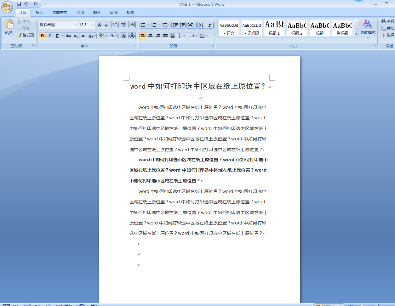Open the 审阅 tab

(114, 13)
